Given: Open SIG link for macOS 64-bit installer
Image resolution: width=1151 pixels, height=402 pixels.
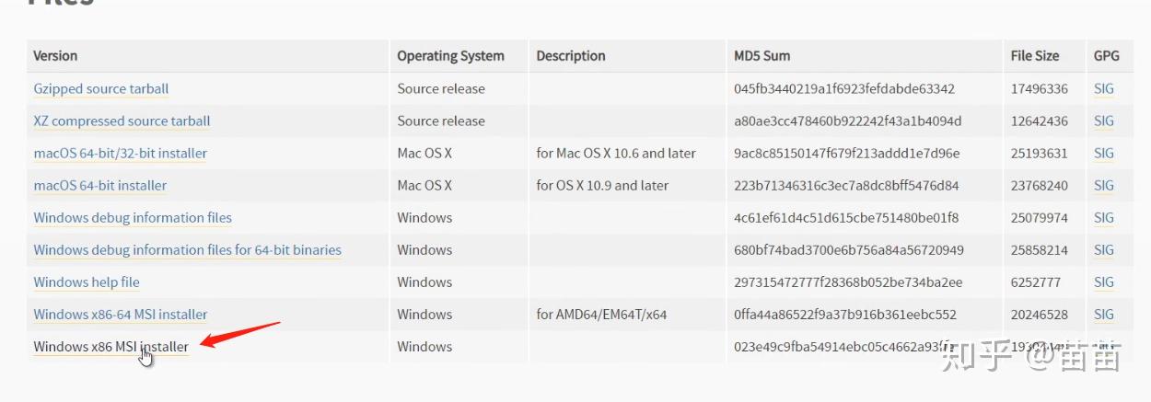Looking at the screenshot, I should pyautogui.click(x=1104, y=186).
